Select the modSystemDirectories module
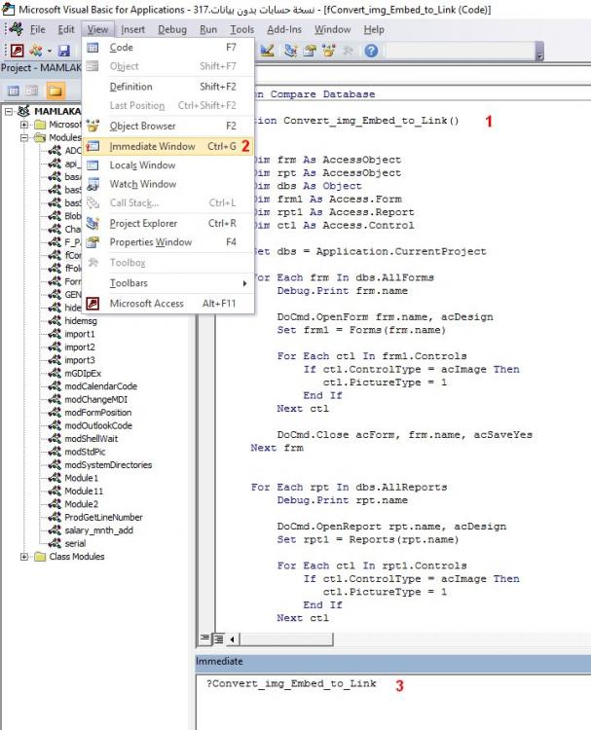 pos(108,464)
